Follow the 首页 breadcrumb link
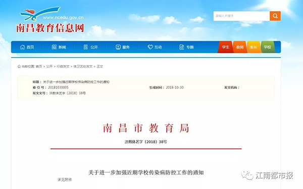This screenshot has width=303, height=189. pos(39,66)
